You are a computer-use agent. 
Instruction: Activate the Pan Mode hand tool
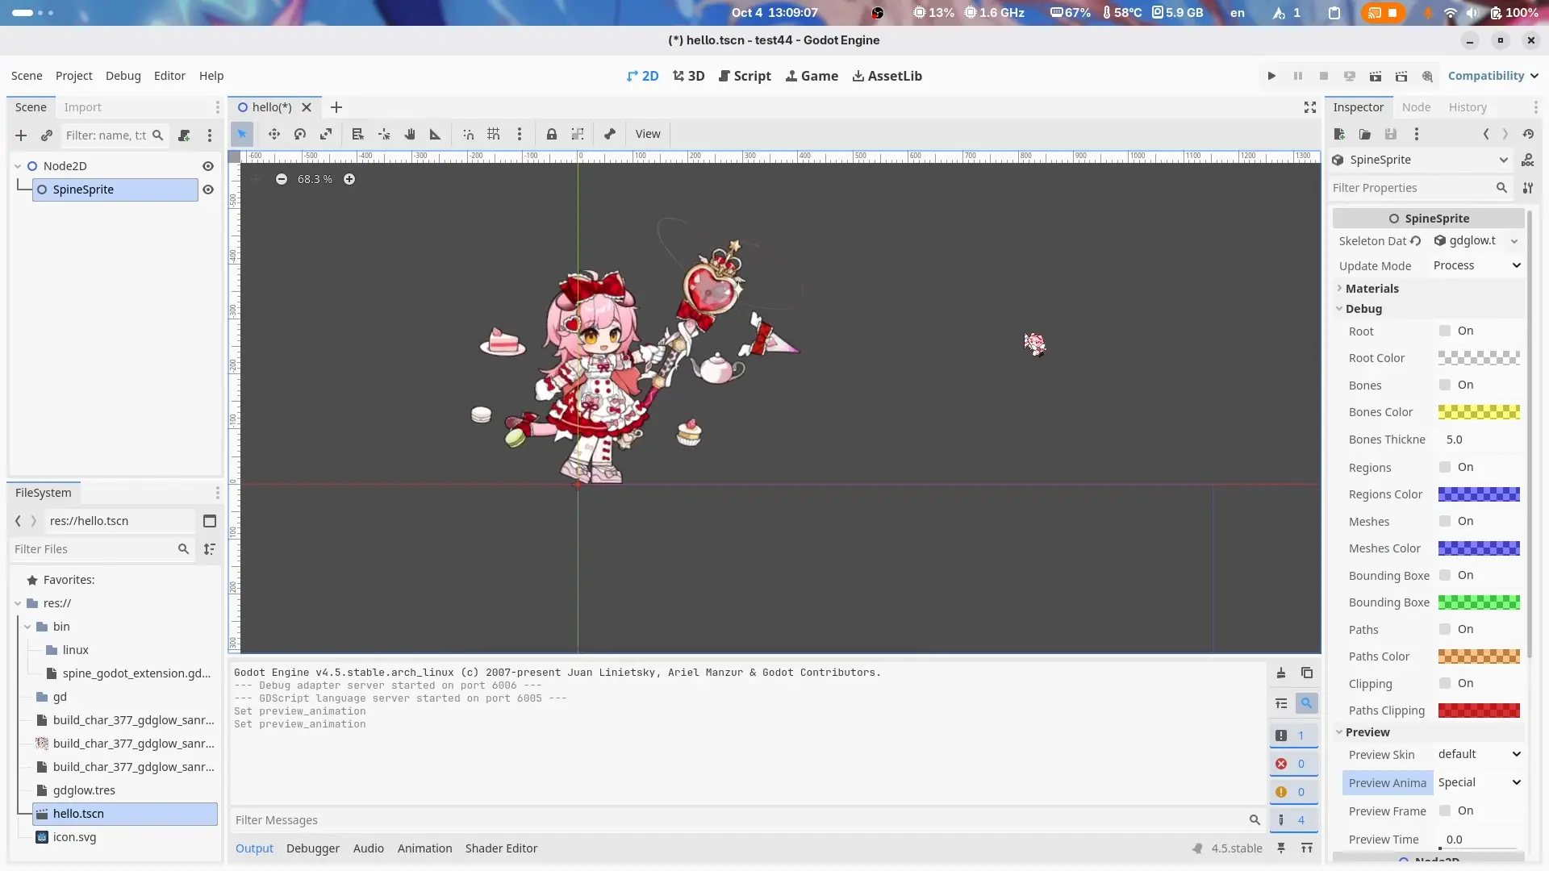410,135
